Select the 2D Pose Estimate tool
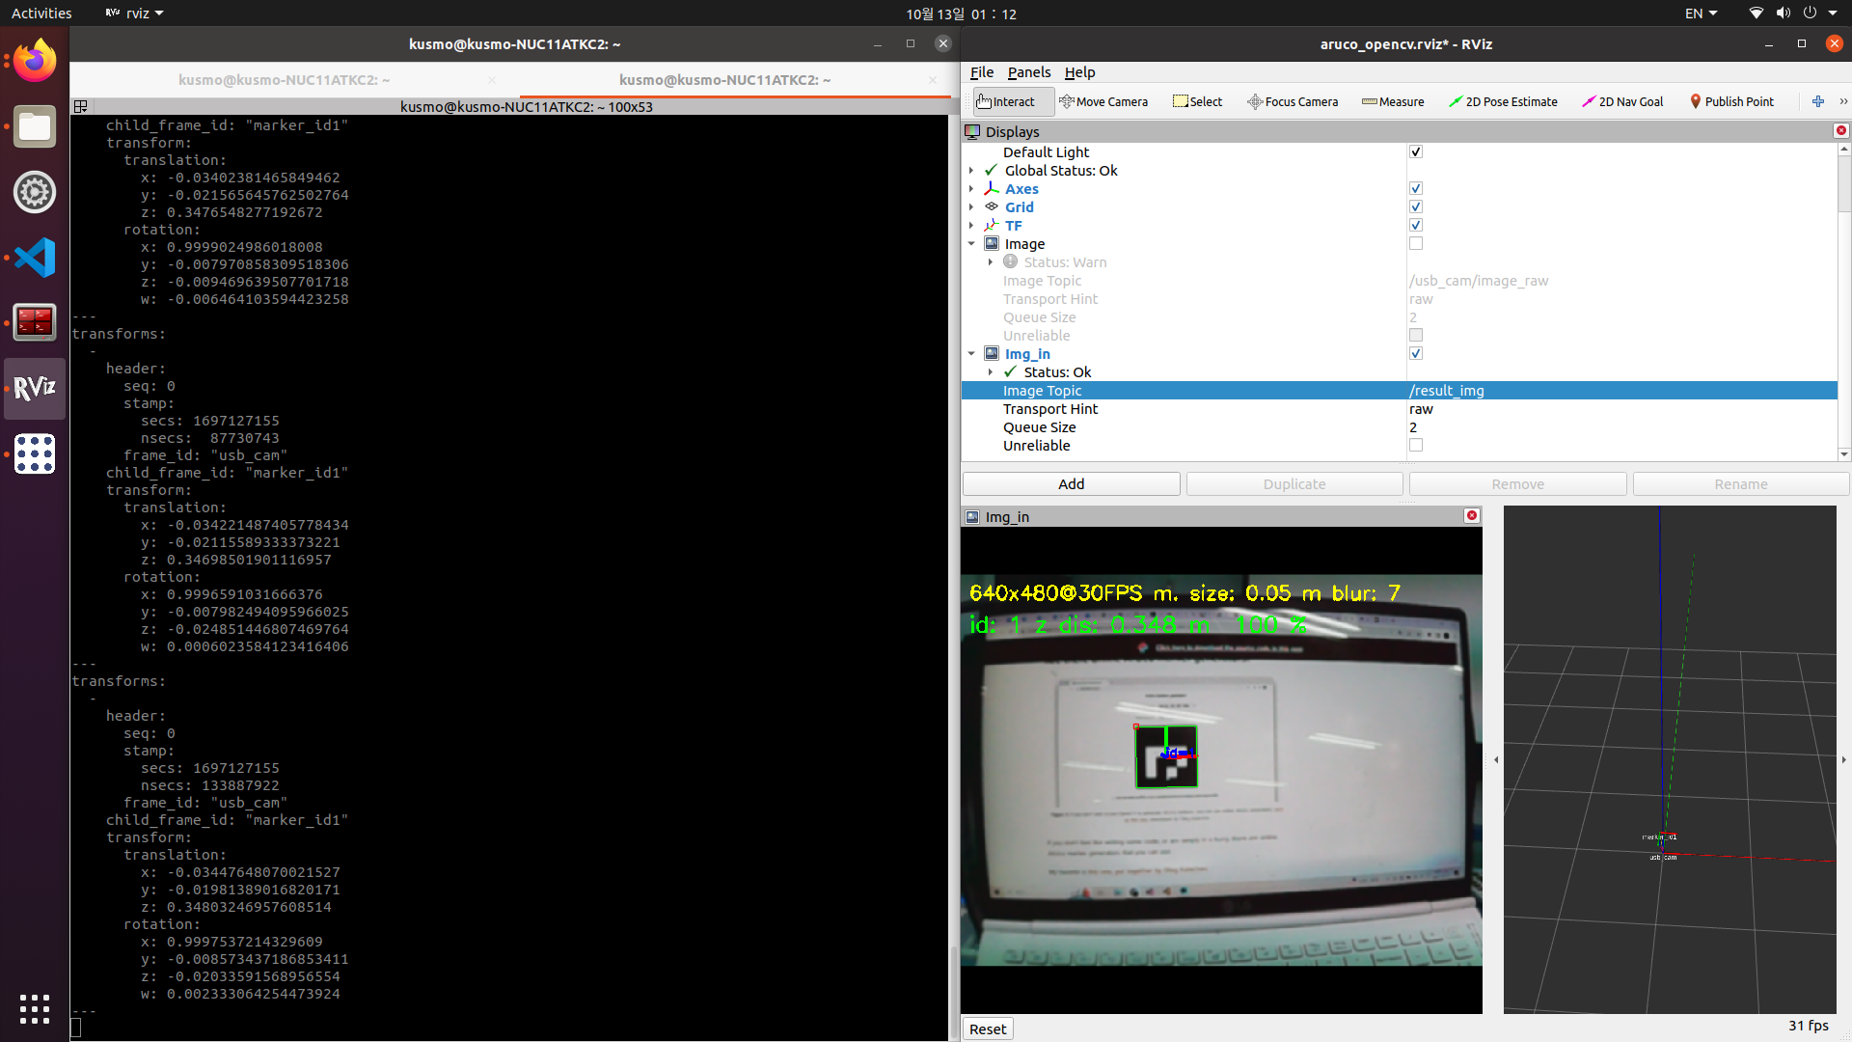Viewport: 1852px width, 1042px height. point(1503,101)
